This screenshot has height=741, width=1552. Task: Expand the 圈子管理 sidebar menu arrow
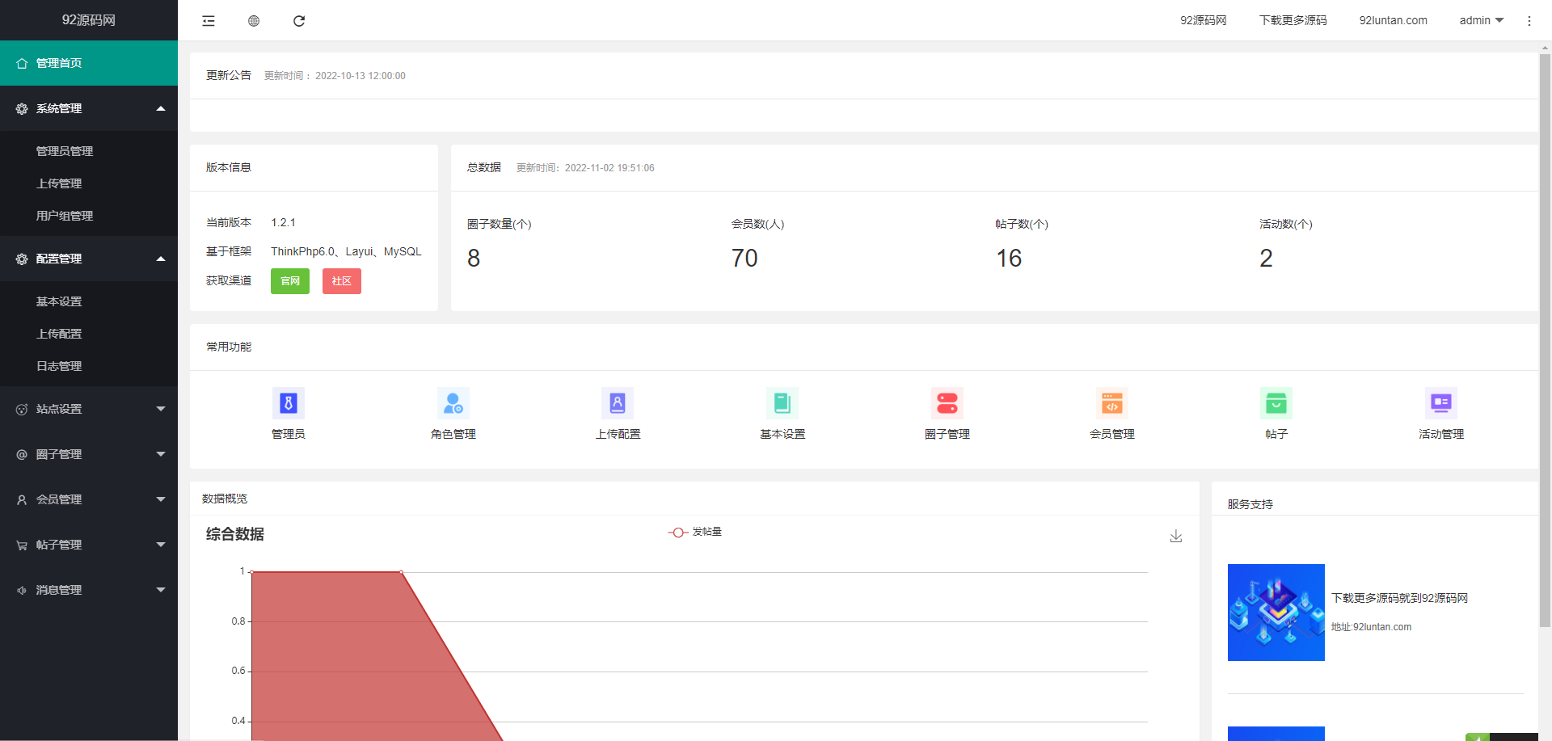(x=161, y=454)
